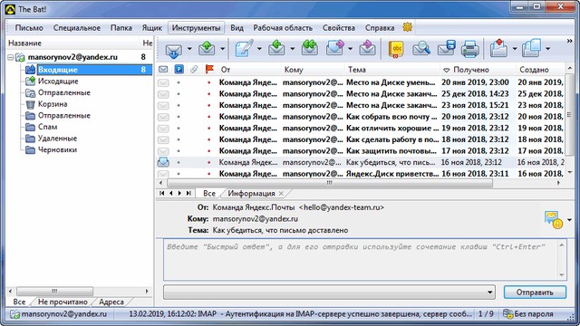Select the Спам folder
Viewport: 580px width, 326px height.
(x=48, y=127)
